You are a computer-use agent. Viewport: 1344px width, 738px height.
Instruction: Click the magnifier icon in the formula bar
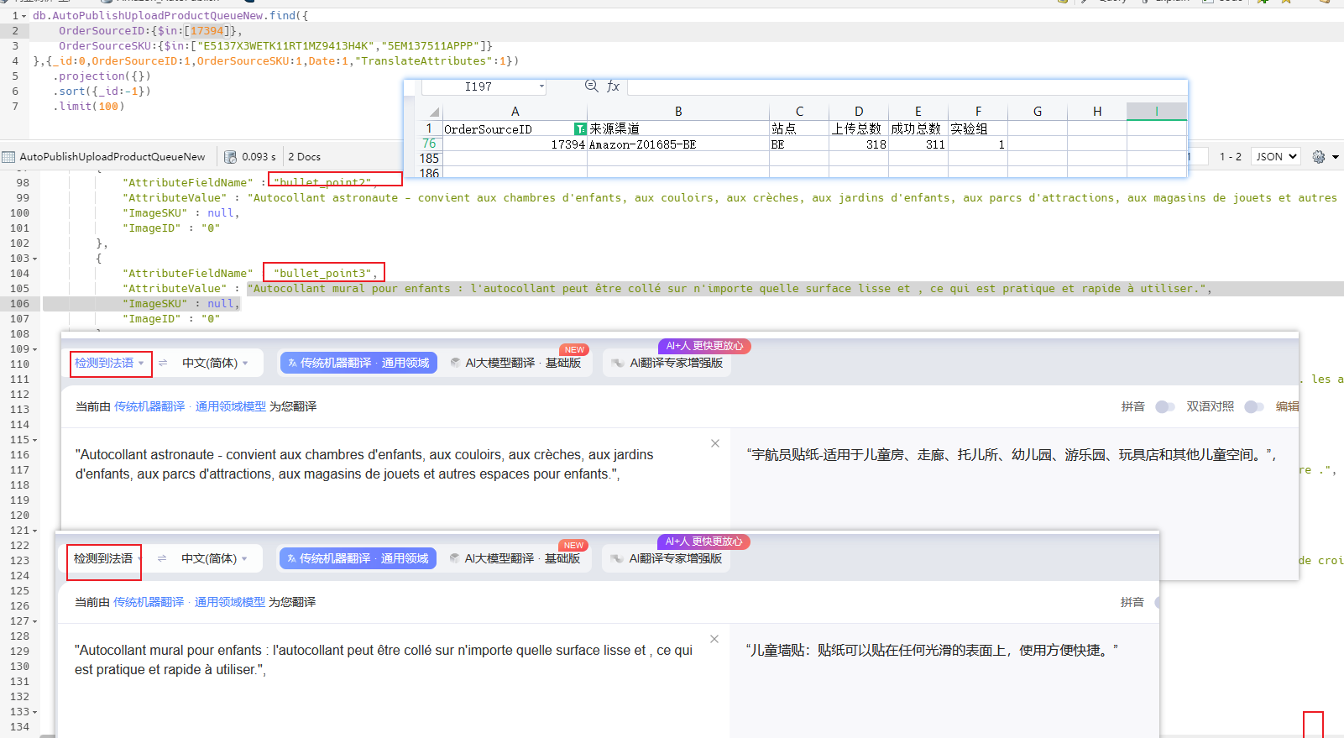[x=591, y=86]
